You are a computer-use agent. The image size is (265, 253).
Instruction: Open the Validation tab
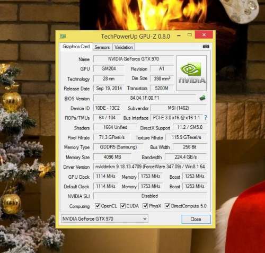(123, 47)
